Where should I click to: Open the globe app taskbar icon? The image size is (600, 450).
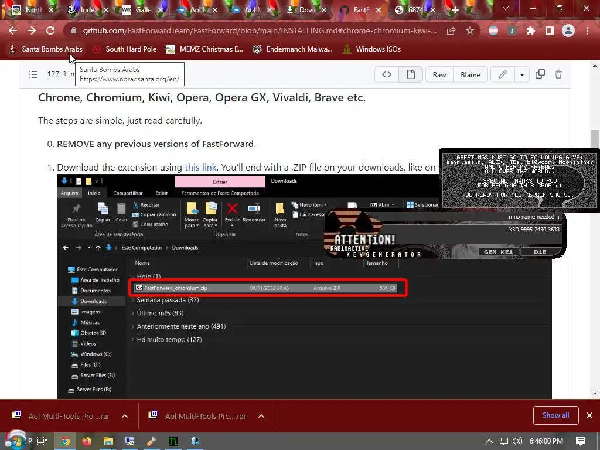195,441
